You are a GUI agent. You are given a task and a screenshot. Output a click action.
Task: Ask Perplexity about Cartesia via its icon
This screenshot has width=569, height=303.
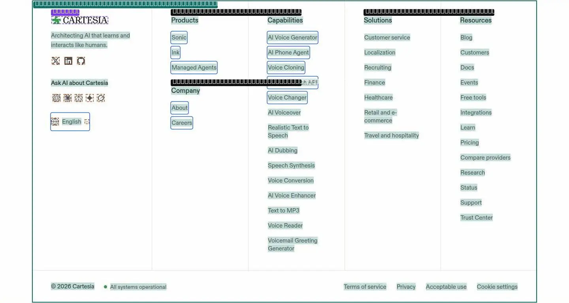click(x=79, y=98)
